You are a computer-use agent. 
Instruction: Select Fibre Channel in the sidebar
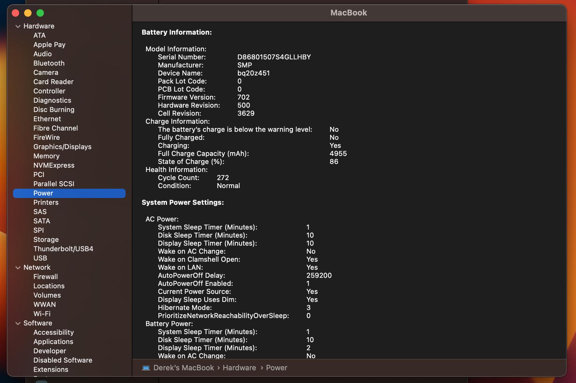point(56,128)
